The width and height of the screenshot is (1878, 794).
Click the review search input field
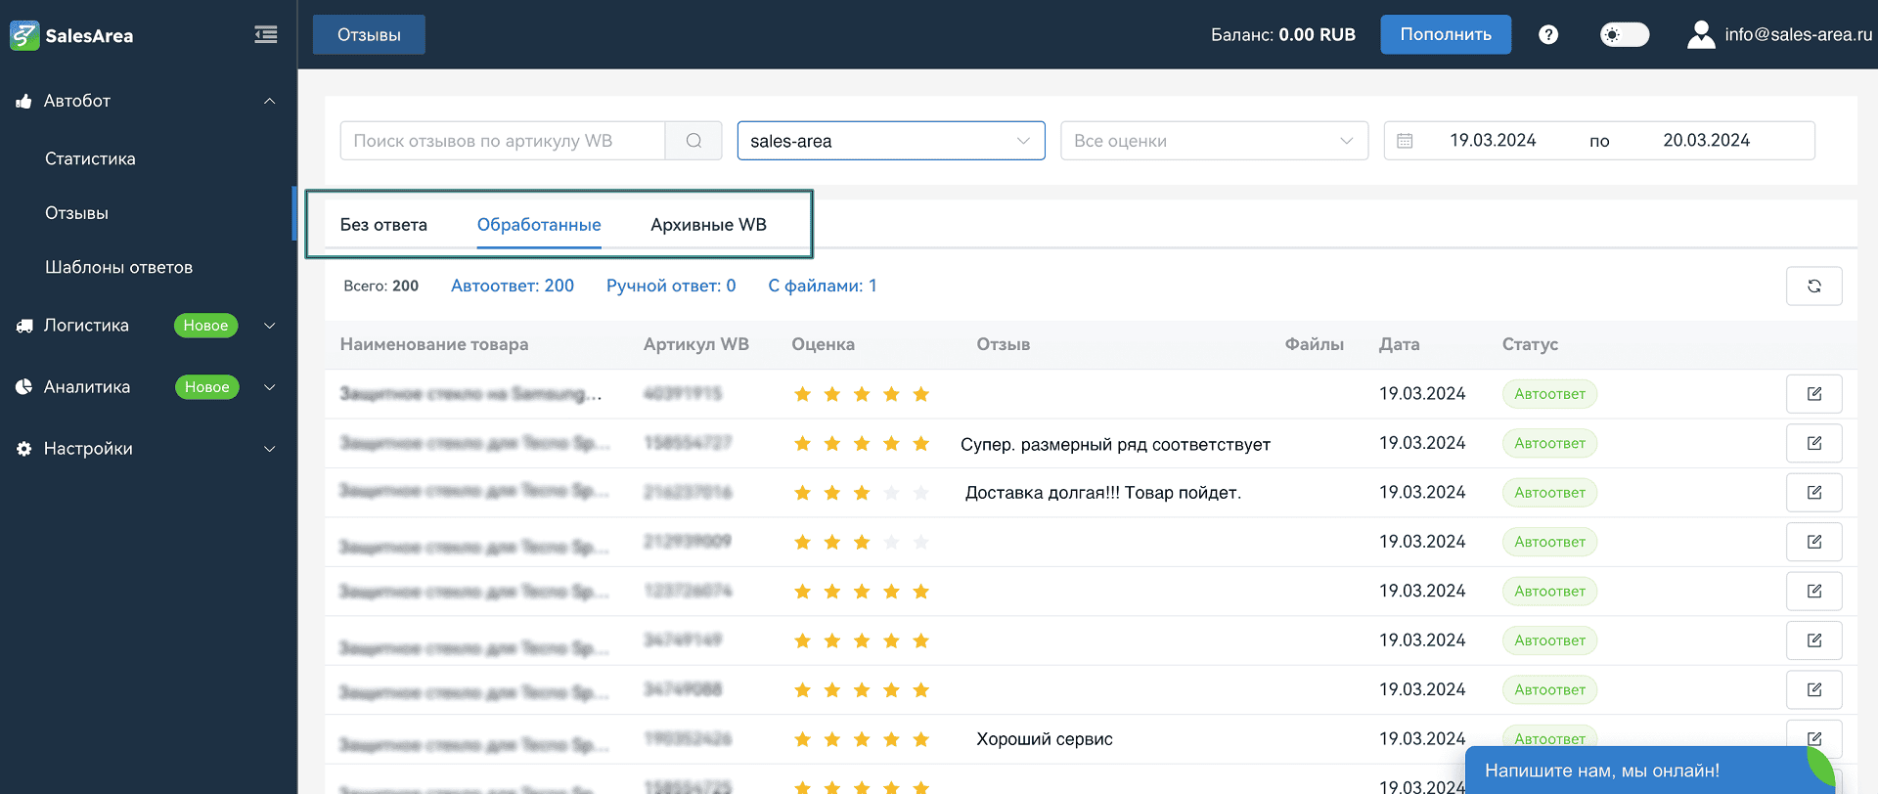click(503, 141)
